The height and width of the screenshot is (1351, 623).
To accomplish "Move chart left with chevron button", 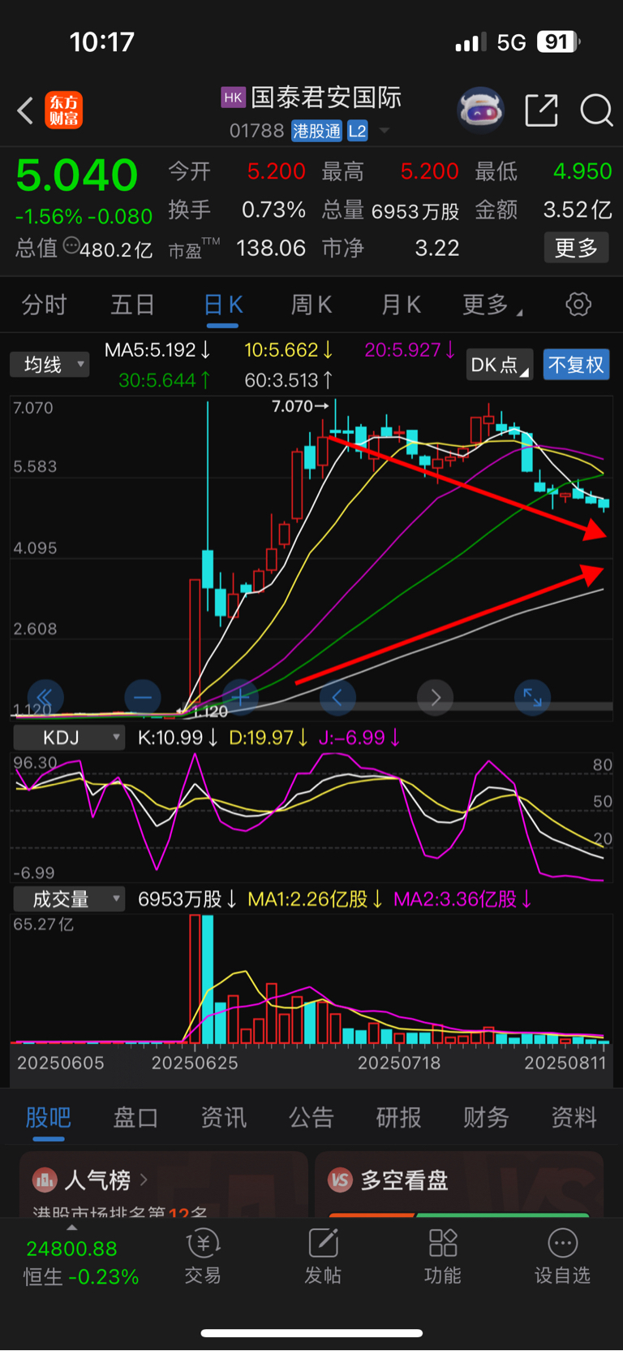I will click(x=337, y=697).
